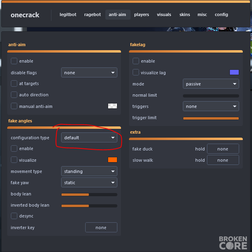Viewport: 252px width, 252px height.
Task: Click the inverted body lean slider
Action: click(89, 206)
